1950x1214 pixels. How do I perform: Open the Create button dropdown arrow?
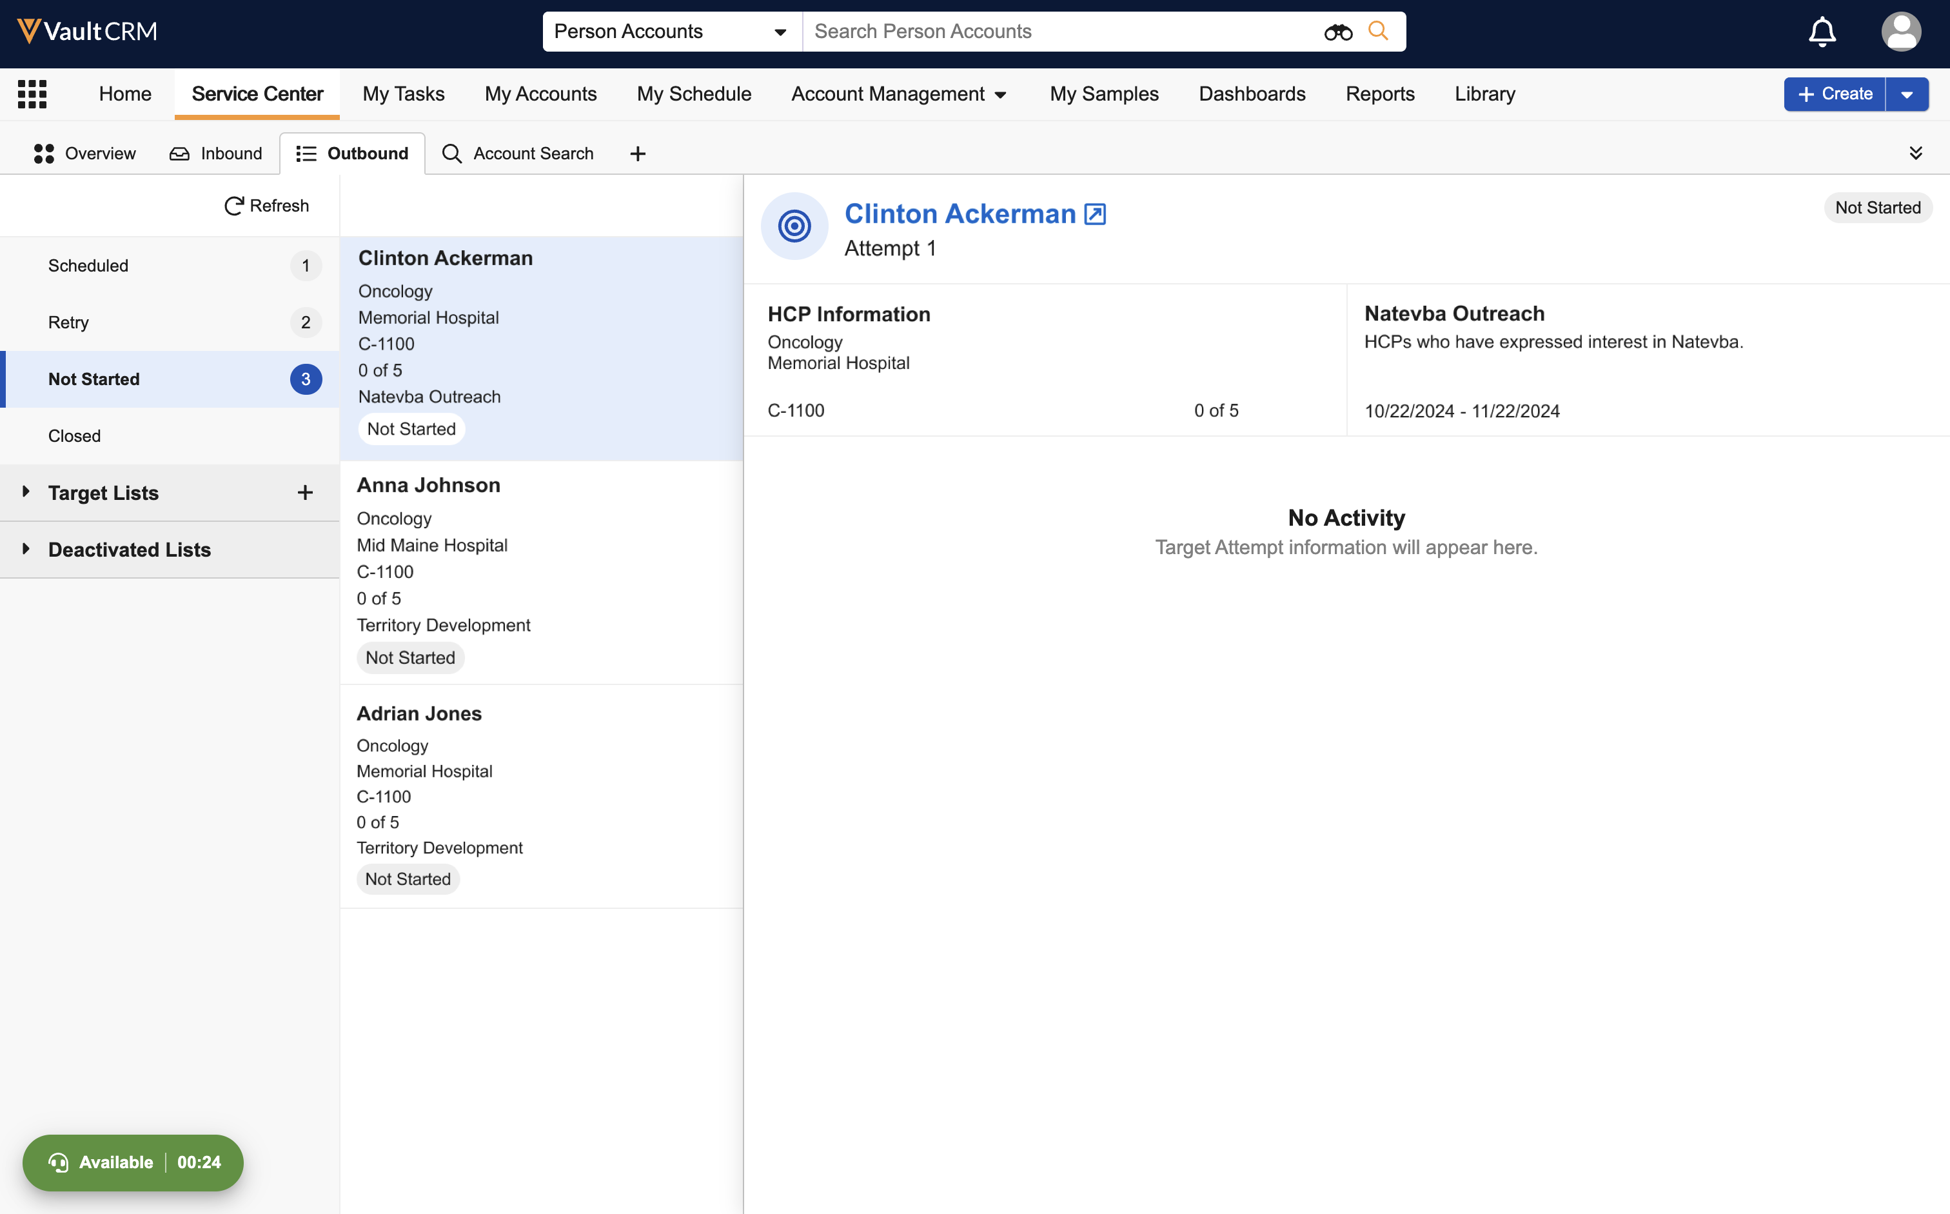pyautogui.click(x=1907, y=95)
